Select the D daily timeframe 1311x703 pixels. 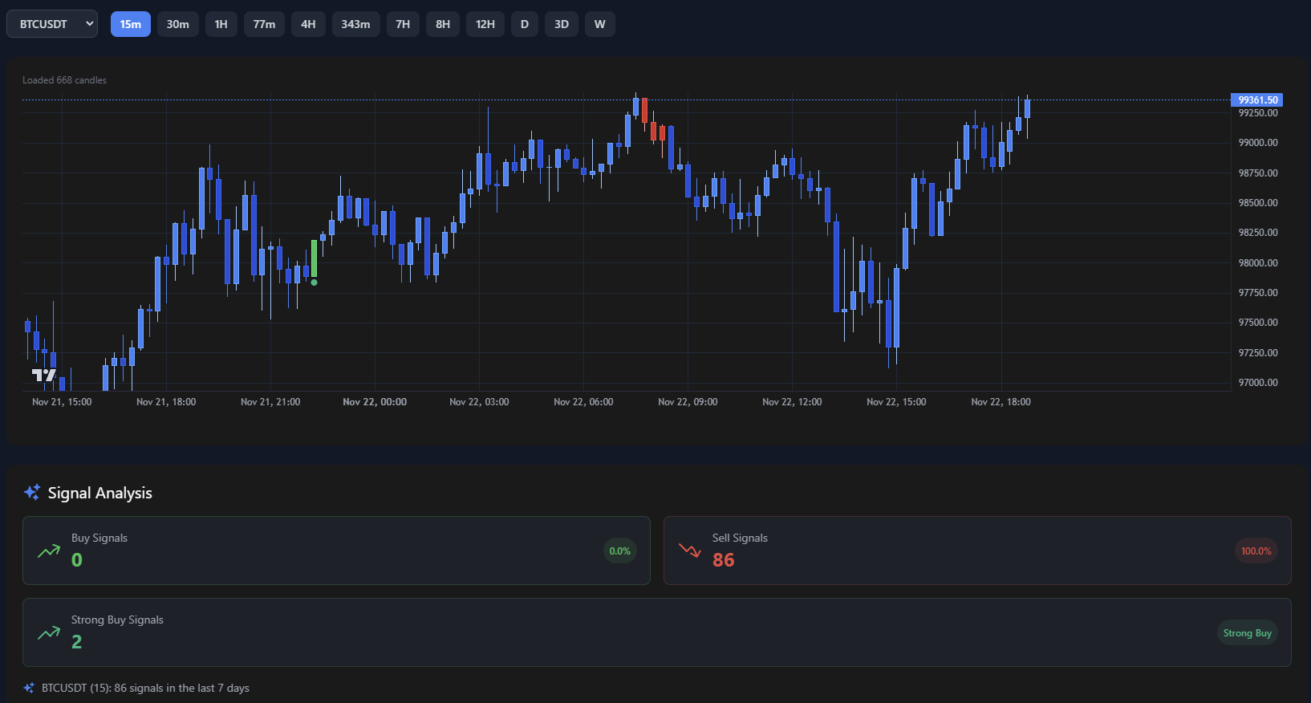[x=525, y=24]
